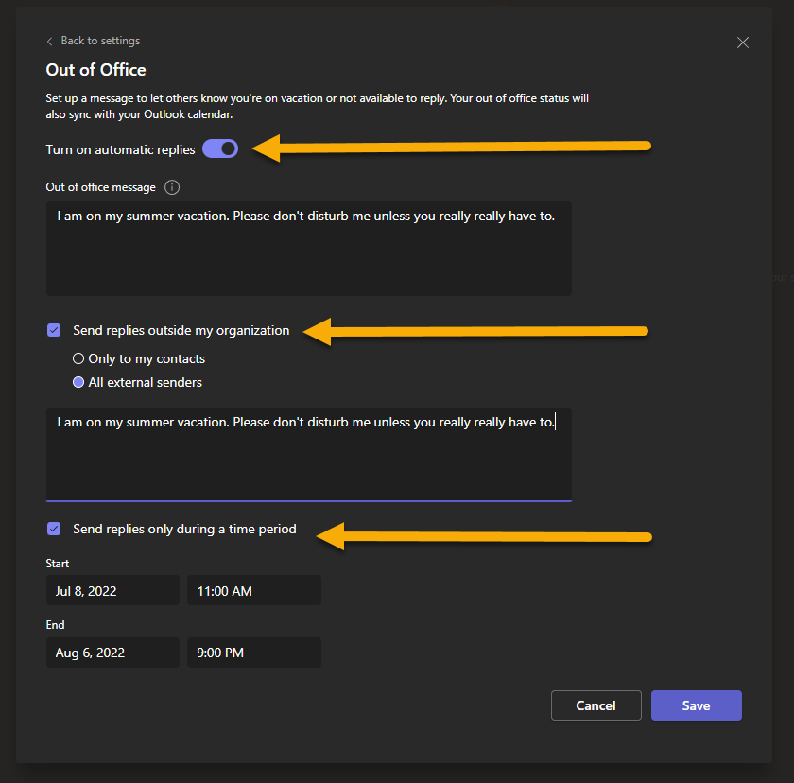Image resolution: width=794 pixels, height=783 pixels.
Task: Click the Out of Office heading
Action: pos(95,70)
